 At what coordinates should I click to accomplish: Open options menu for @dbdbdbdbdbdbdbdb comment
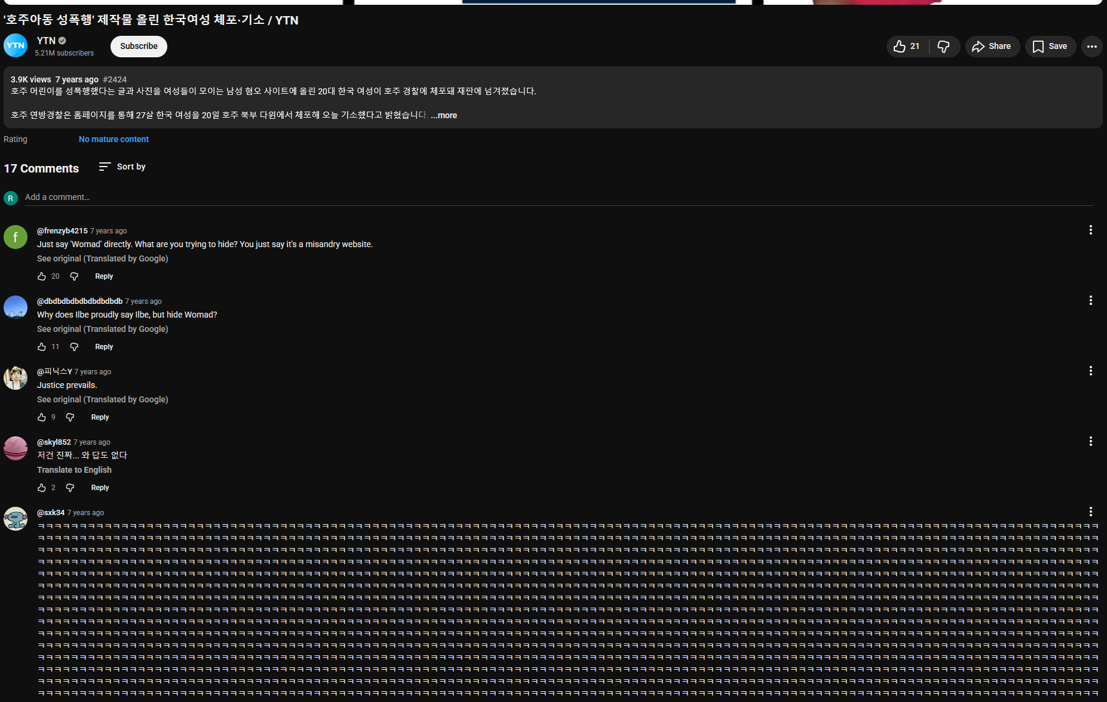1090,300
